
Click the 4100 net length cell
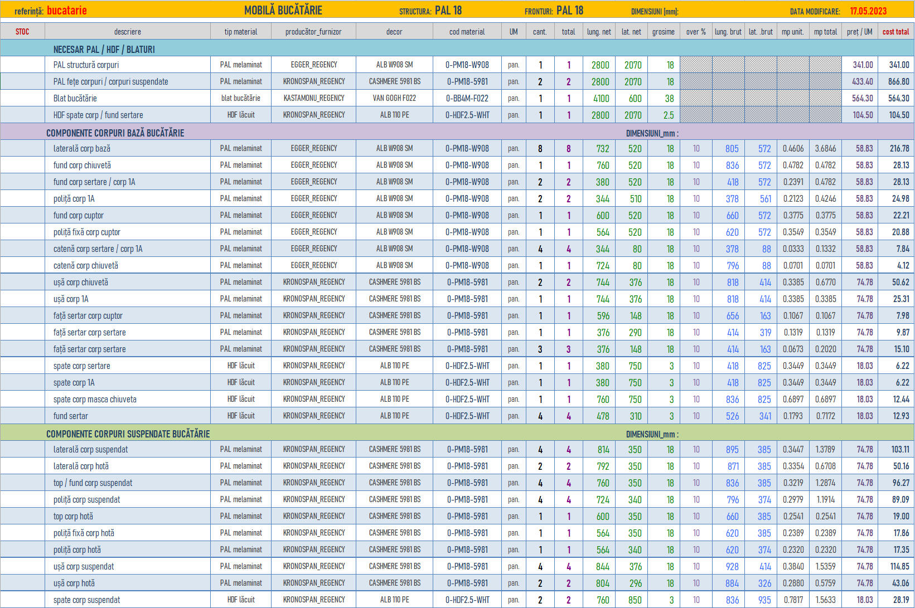[601, 99]
